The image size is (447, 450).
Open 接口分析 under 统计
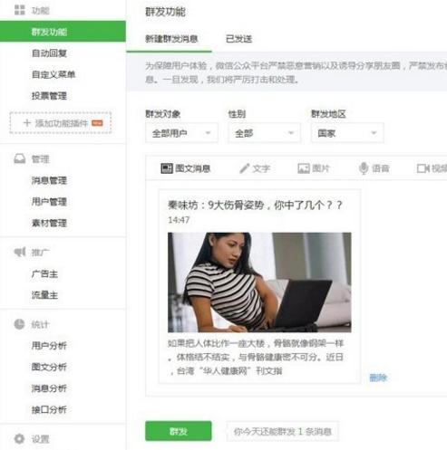(49, 409)
